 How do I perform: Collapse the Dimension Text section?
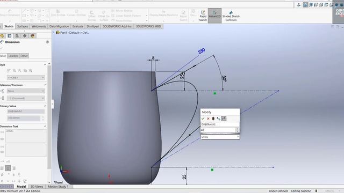click(x=45, y=127)
